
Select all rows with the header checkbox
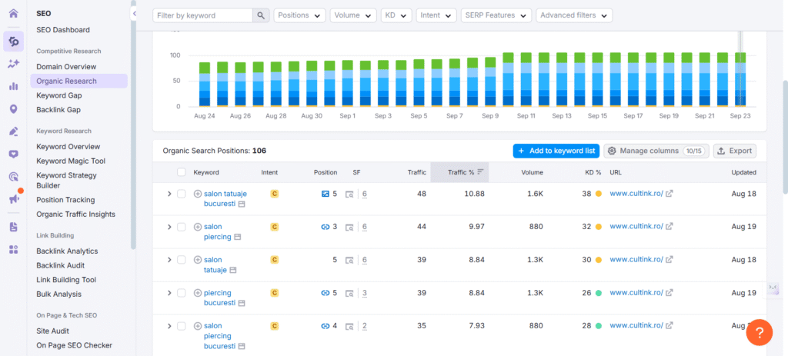click(182, 172)
